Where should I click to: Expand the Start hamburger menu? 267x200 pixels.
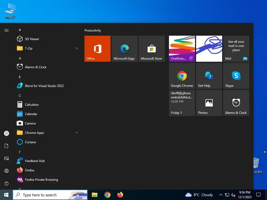7,30
